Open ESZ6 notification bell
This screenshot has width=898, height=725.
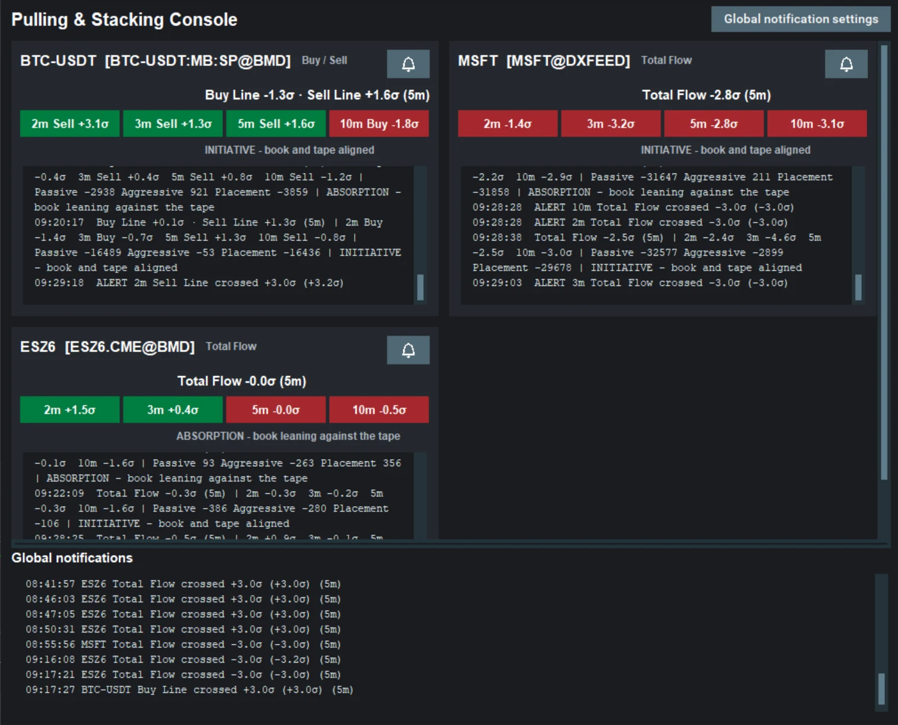click(408, 350)
